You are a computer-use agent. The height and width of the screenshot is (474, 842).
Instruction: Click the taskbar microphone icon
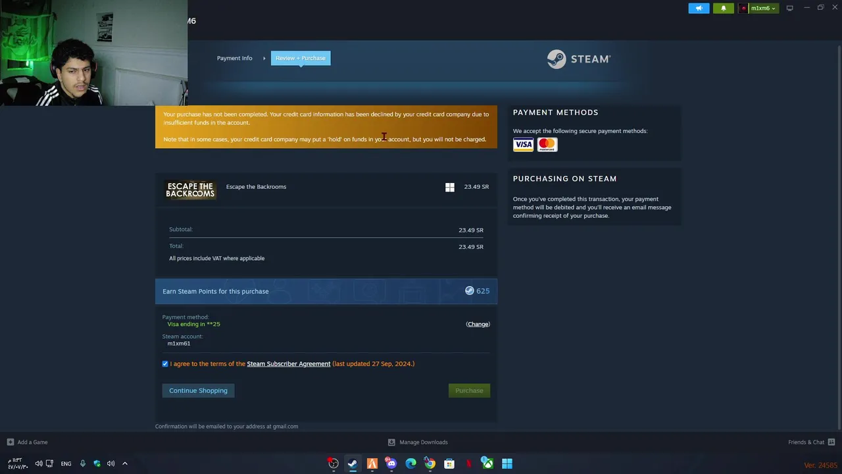[83, 463]
